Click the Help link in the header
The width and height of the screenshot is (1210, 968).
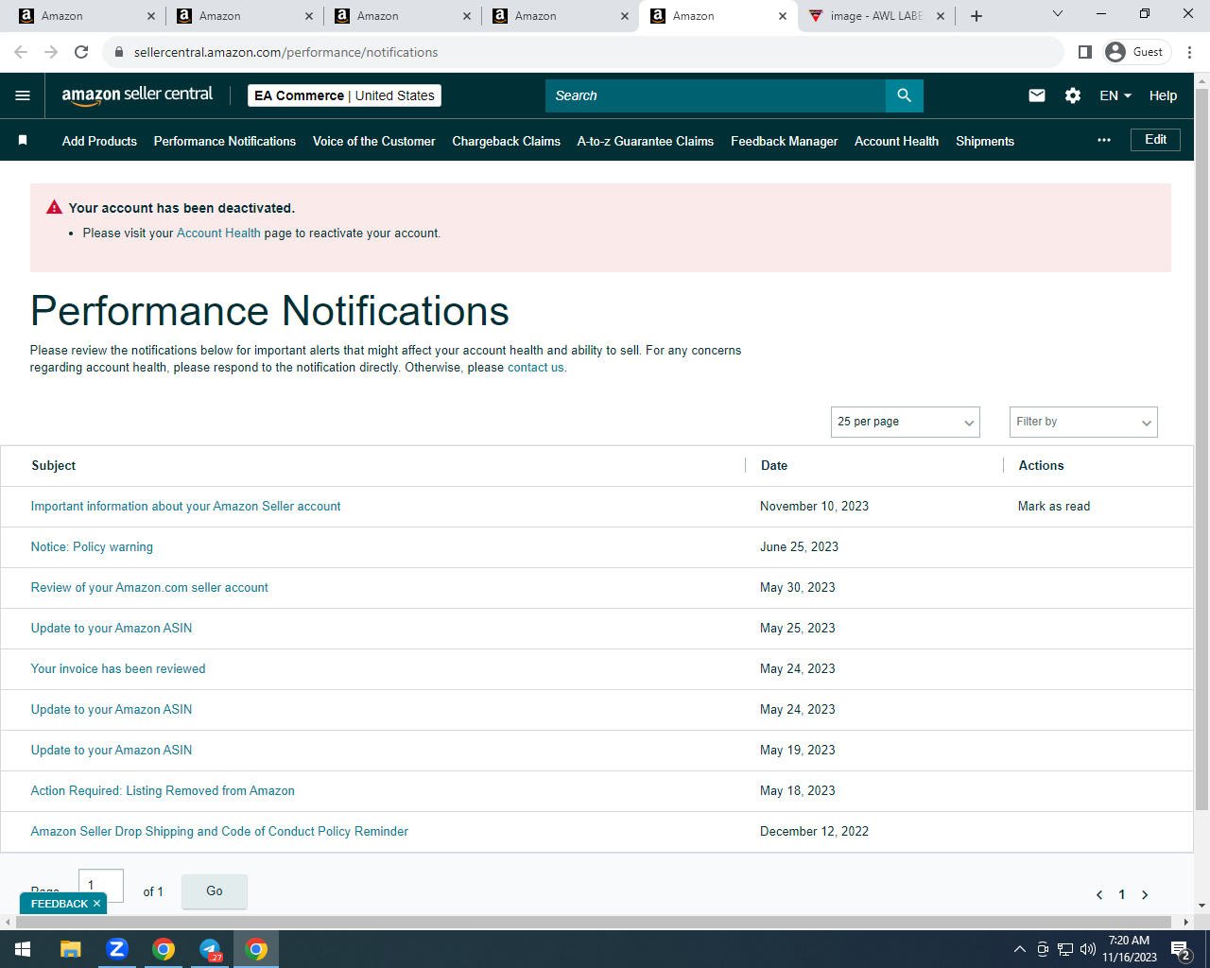tap(1163, 95)
